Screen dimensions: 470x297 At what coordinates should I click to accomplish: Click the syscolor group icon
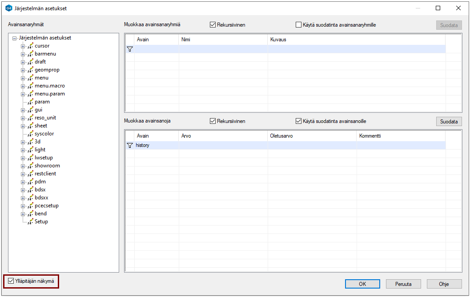pos(30,134)
